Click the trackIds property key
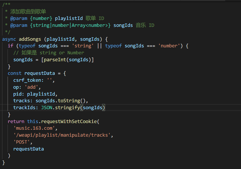This screenshot has width=241, height=169. [x=24, y=107]
